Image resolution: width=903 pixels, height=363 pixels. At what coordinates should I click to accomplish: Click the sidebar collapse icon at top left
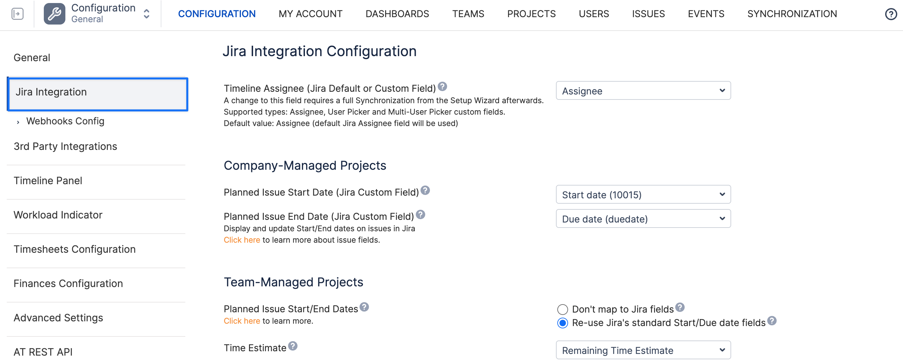pos(17,14)
